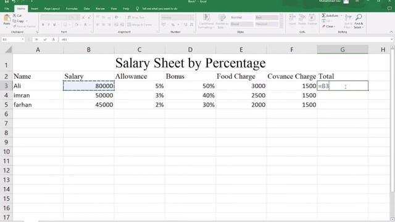Open the Font name combo box
Image resolution: width=395 pixels, height=222 pixels.
(x=54, y=17)
